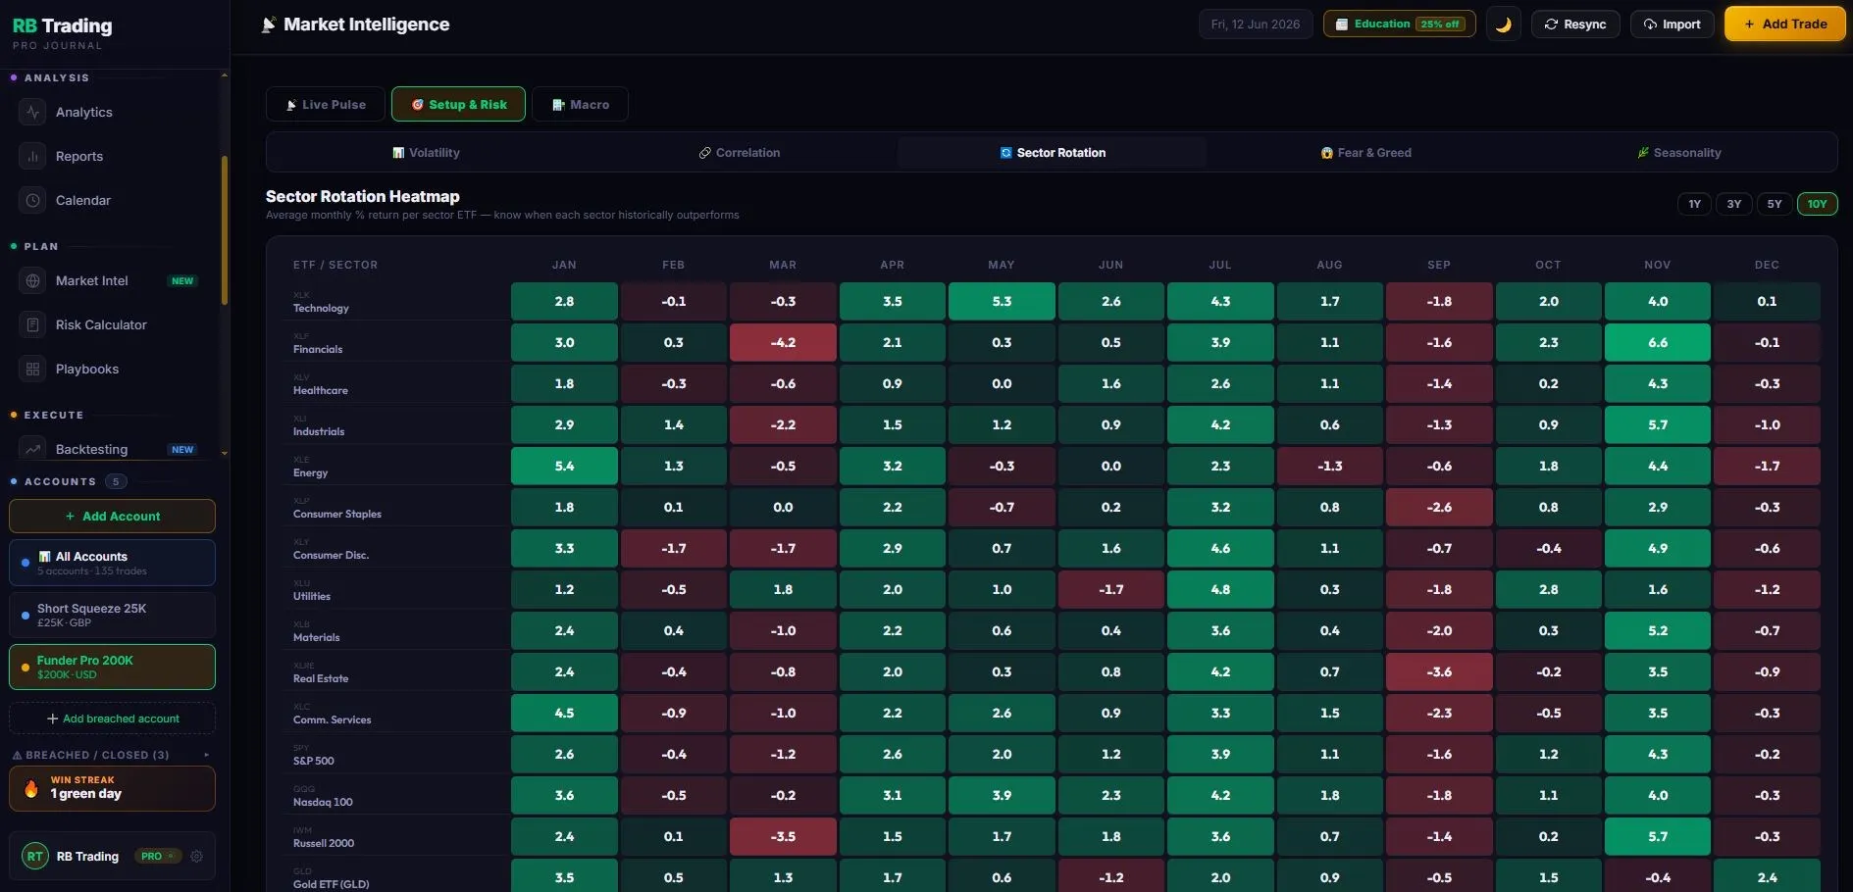The width and height of the screenshot is (1853, 892).
Task: Select the 10Y time range
Action: 1817,204
